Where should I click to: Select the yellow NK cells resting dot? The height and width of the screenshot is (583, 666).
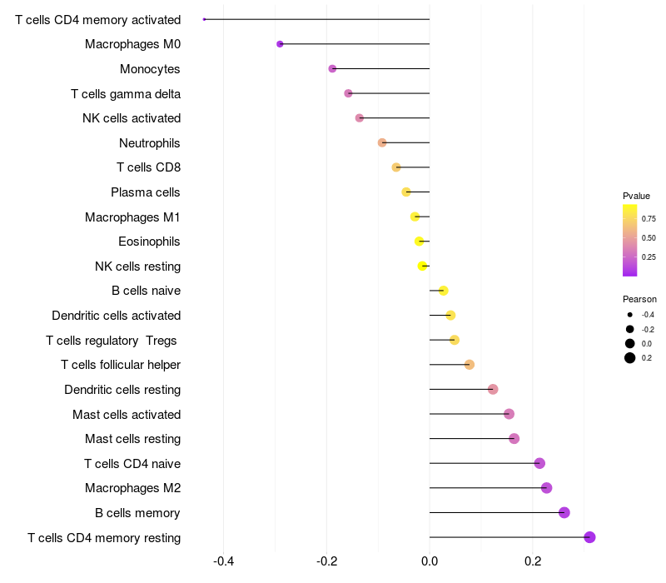pos(423,267)
